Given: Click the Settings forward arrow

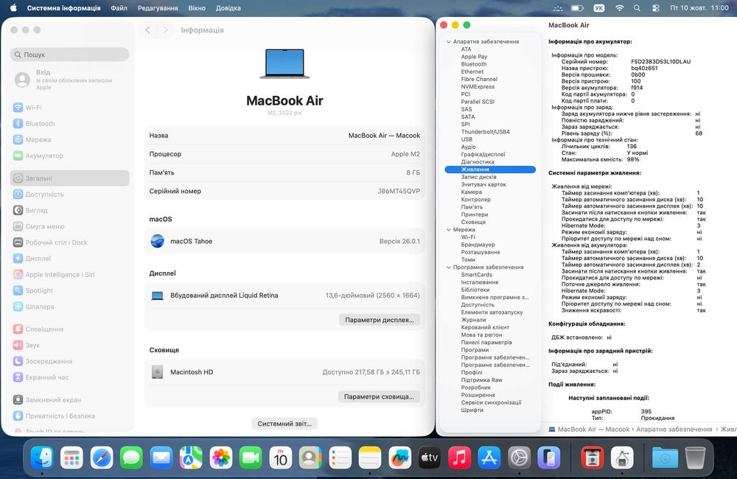Looking at the screenshot, I should pyautogui.click(x=165, y=30).
